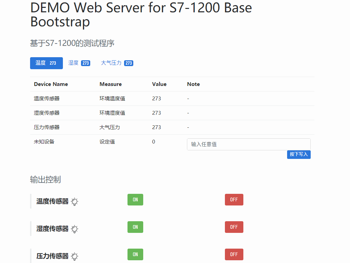Click the 温度传感器 output control heading
350x263 pixels.
[52, 201]
